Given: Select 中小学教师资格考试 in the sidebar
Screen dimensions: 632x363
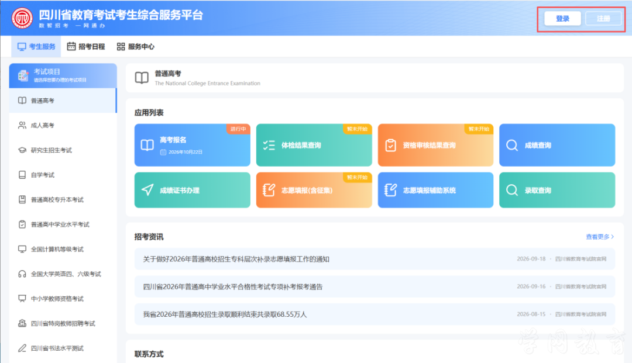Looking at the screenshot, I should pyautogui.click(x=63, y=299).
